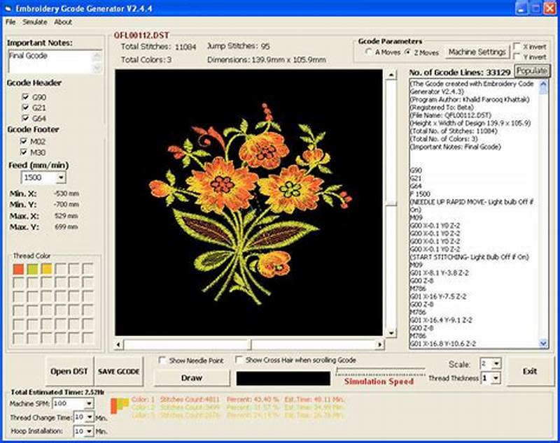
Task: Expand the Scale dropdown
Action: pos(497,363)
